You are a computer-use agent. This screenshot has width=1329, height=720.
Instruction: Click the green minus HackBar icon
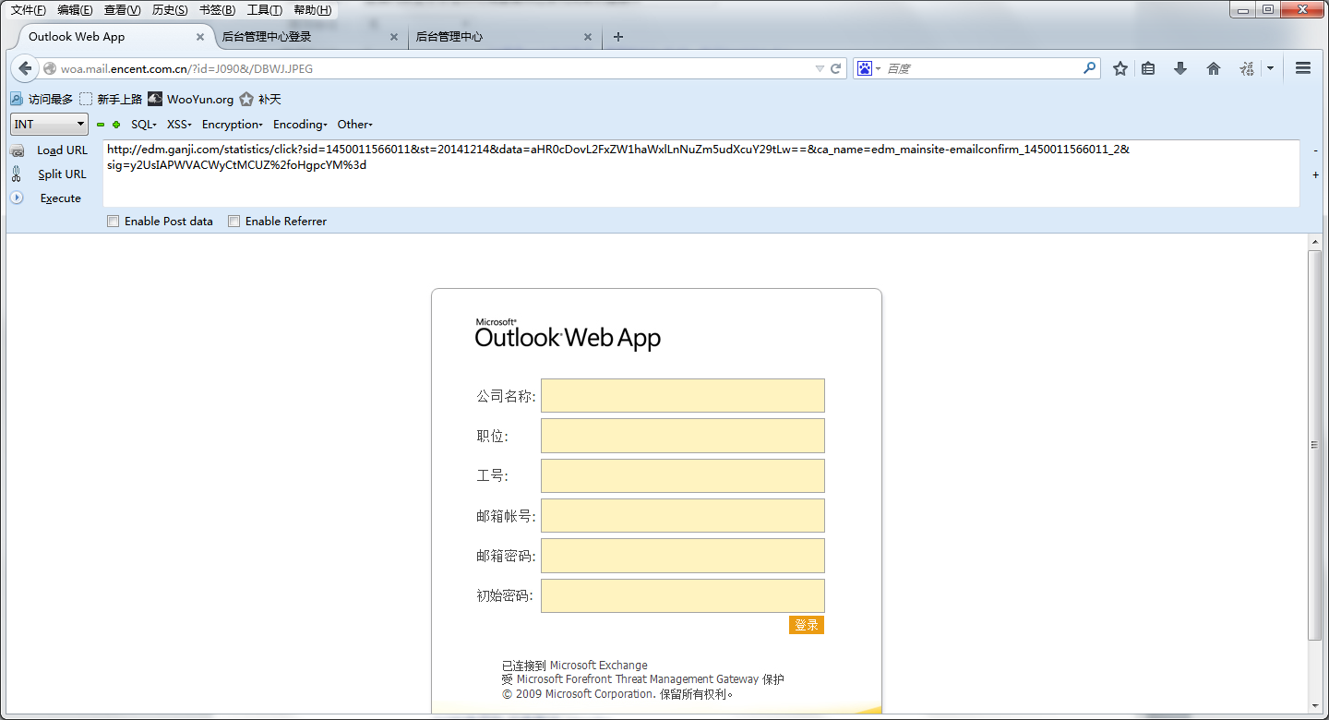tap(101, 125)
